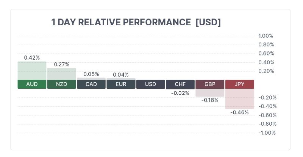Click the AUD currency label

[32, 84]
